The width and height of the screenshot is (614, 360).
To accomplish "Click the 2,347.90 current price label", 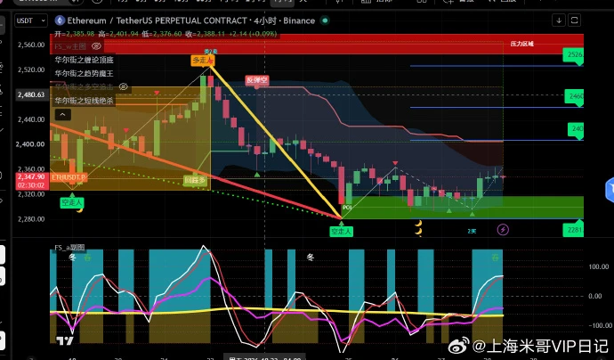I will (31, 177).
